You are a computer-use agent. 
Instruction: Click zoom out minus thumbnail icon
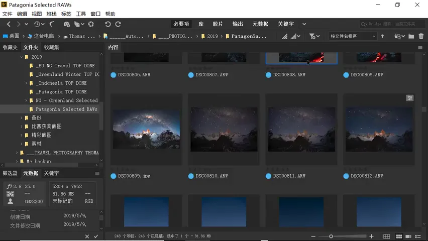(313, 236)
